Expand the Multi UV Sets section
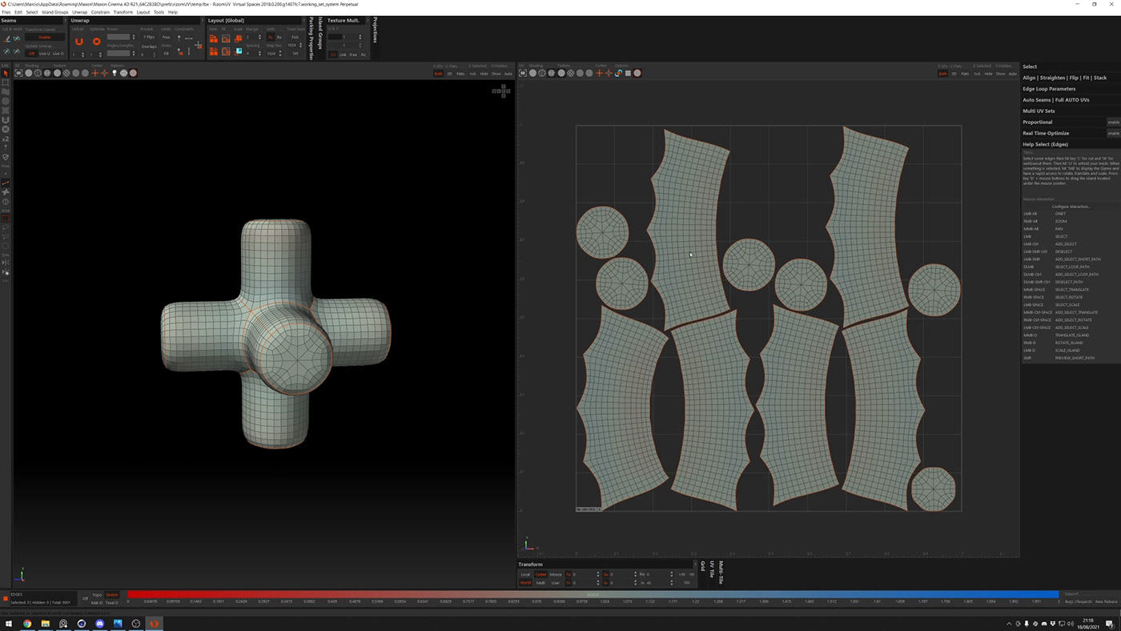This screenshot has height=631, width=1121. [x=1039, y=111]
